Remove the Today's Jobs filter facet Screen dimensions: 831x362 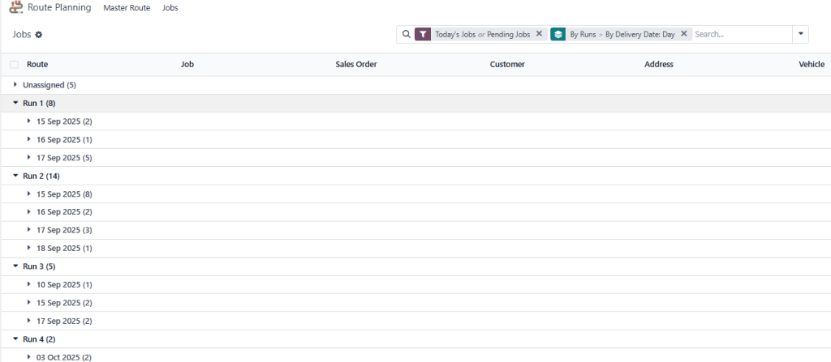pos(539,34)
